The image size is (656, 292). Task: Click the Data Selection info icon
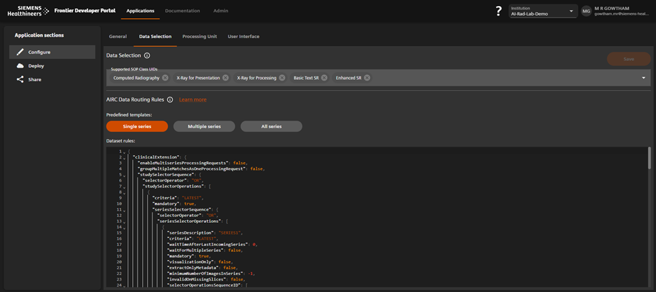[147, 56]
